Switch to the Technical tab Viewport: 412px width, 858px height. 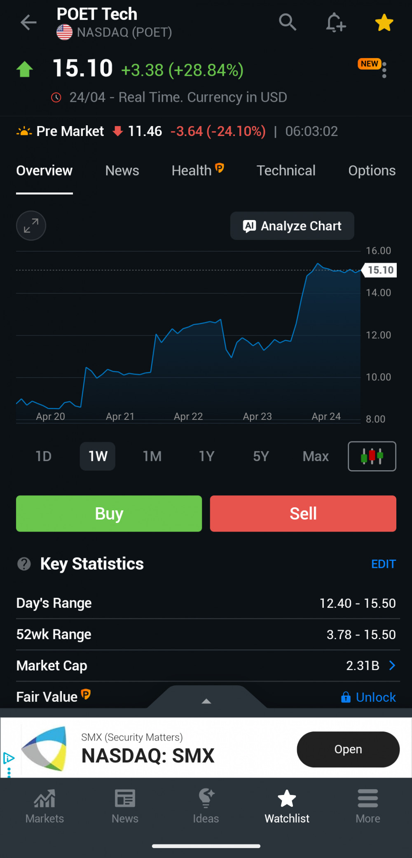click(286, 171)
